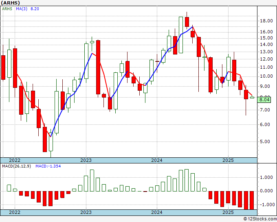Click 2023 on the MACD timeline
Image resolution: width=277 pixels, height=222 pixels.
86,213
